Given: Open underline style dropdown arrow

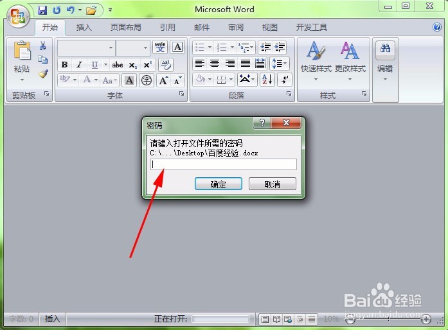Looking at the screenshot, I should pyautogui.click(x=105, y=65).
